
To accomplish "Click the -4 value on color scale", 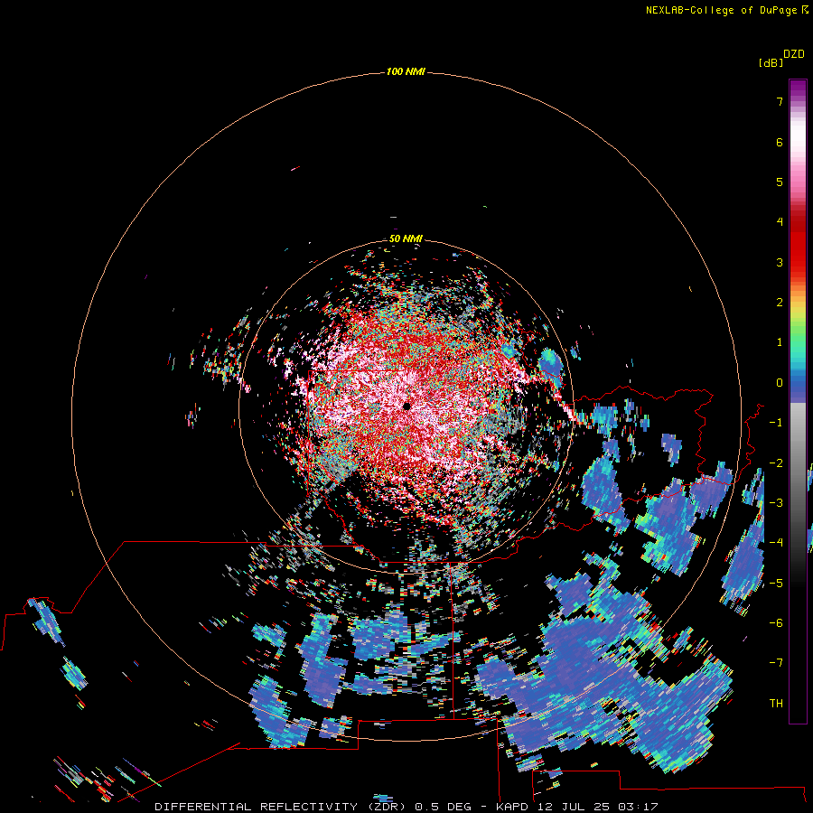I will point(776,543).
